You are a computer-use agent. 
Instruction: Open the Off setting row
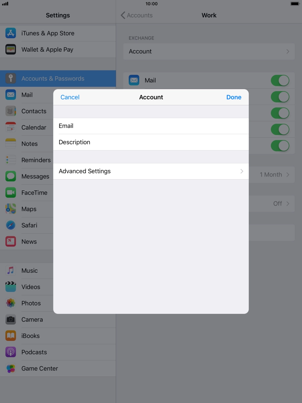(272, 204)
